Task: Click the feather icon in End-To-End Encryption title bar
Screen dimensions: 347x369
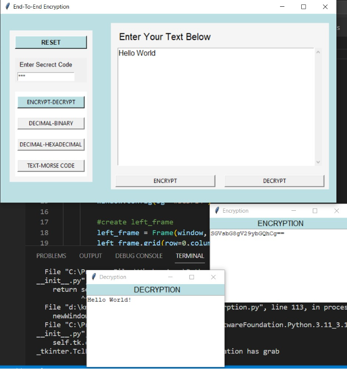Action: (8, 6)
